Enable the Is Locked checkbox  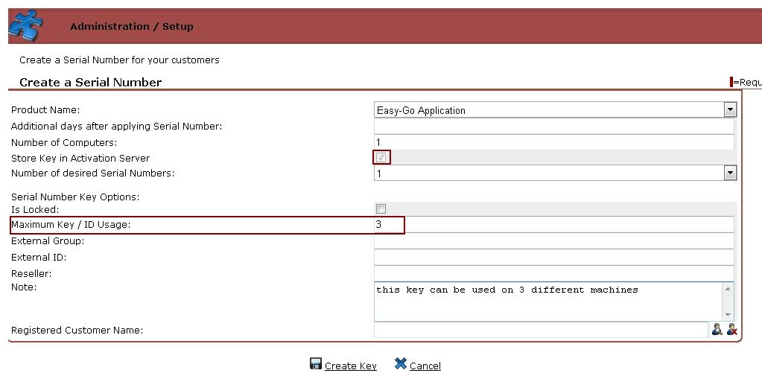tap(381, 209)
